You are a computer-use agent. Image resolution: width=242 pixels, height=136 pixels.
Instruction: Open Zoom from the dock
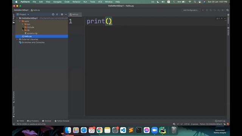click(155, 130)
